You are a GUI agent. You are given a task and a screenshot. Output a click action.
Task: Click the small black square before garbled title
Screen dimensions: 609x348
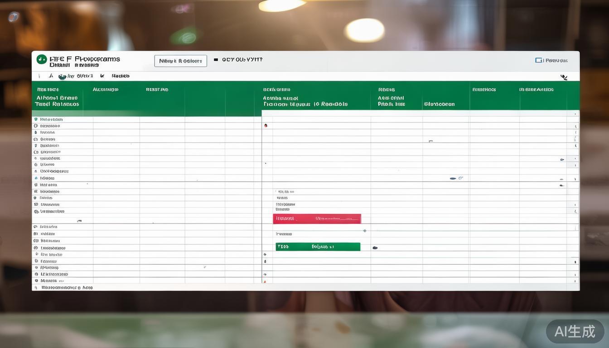[x=216, y=60]
